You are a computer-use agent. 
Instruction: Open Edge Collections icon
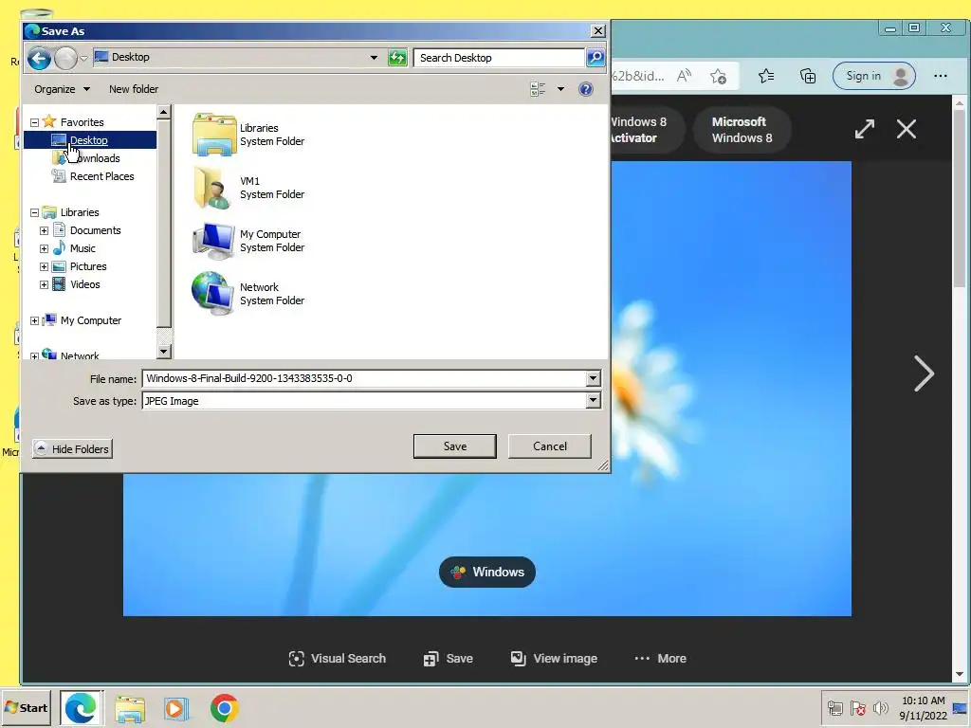808,76
